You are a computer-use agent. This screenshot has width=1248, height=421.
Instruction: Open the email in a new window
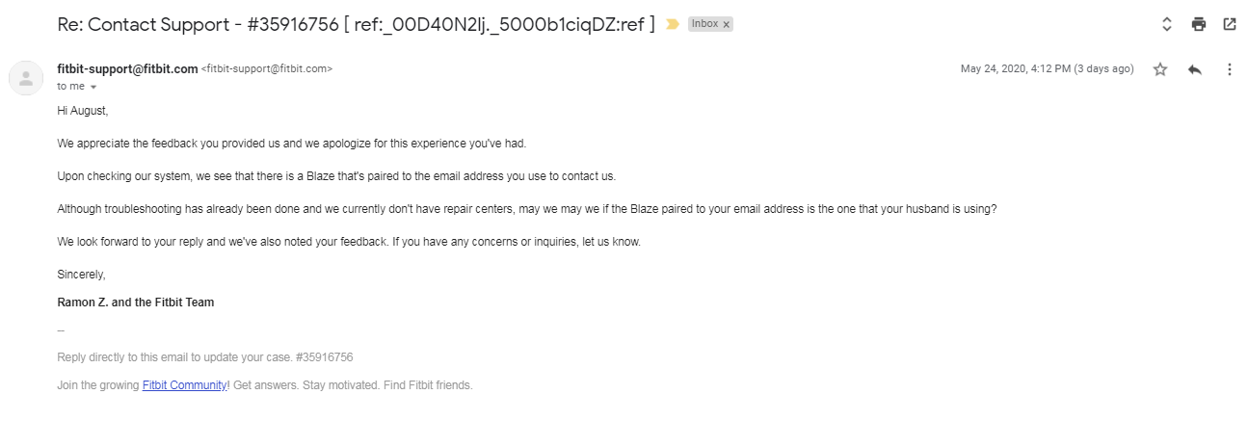tap(1230, 24)
